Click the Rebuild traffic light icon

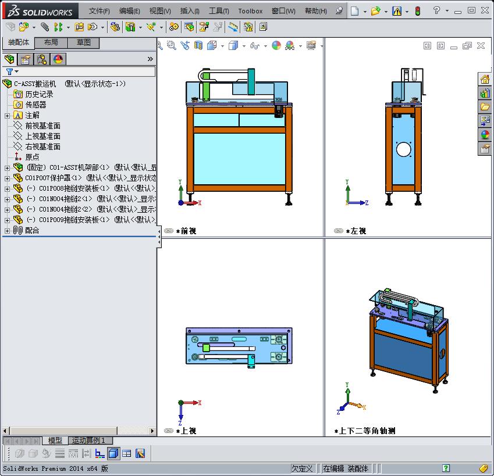coord(418,11)
